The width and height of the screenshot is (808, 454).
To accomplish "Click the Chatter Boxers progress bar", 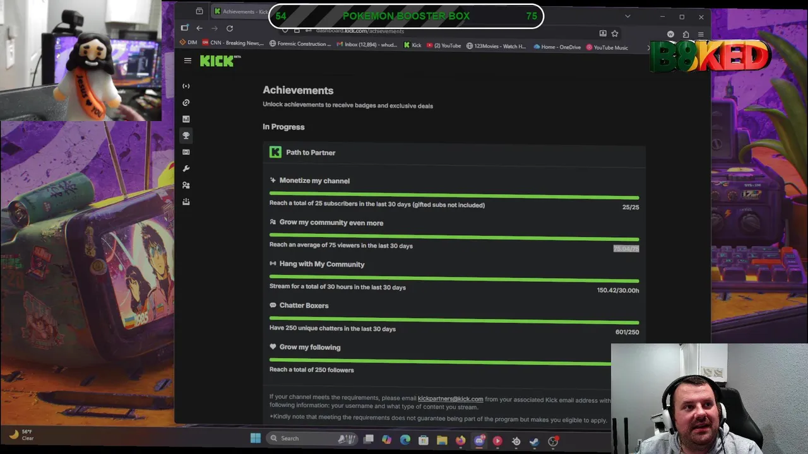I will [454, 320].
